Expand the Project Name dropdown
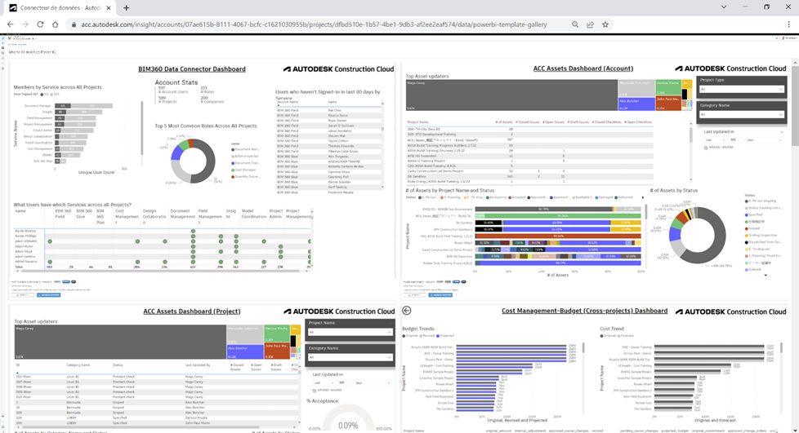Image resolution: width=799 pixels, height=433 pixels. tap(350, 332)
